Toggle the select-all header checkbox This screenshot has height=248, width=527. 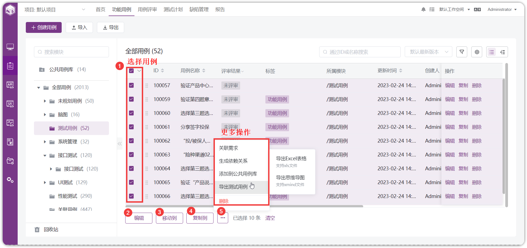(131, 71)
